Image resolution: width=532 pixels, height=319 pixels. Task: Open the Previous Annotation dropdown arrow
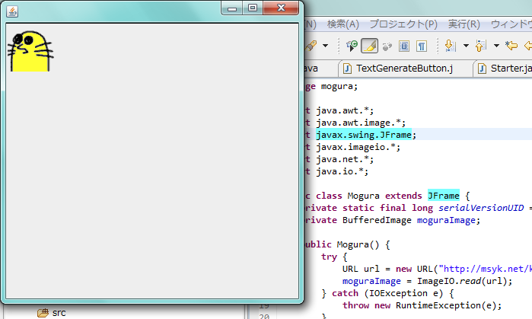point(495,46)
